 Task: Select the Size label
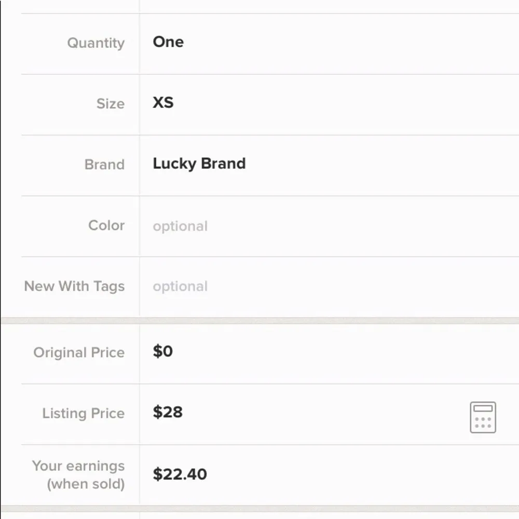(x=110, y=104)
